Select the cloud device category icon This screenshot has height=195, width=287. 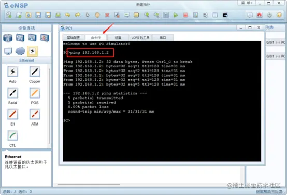(x=20, y=51)
